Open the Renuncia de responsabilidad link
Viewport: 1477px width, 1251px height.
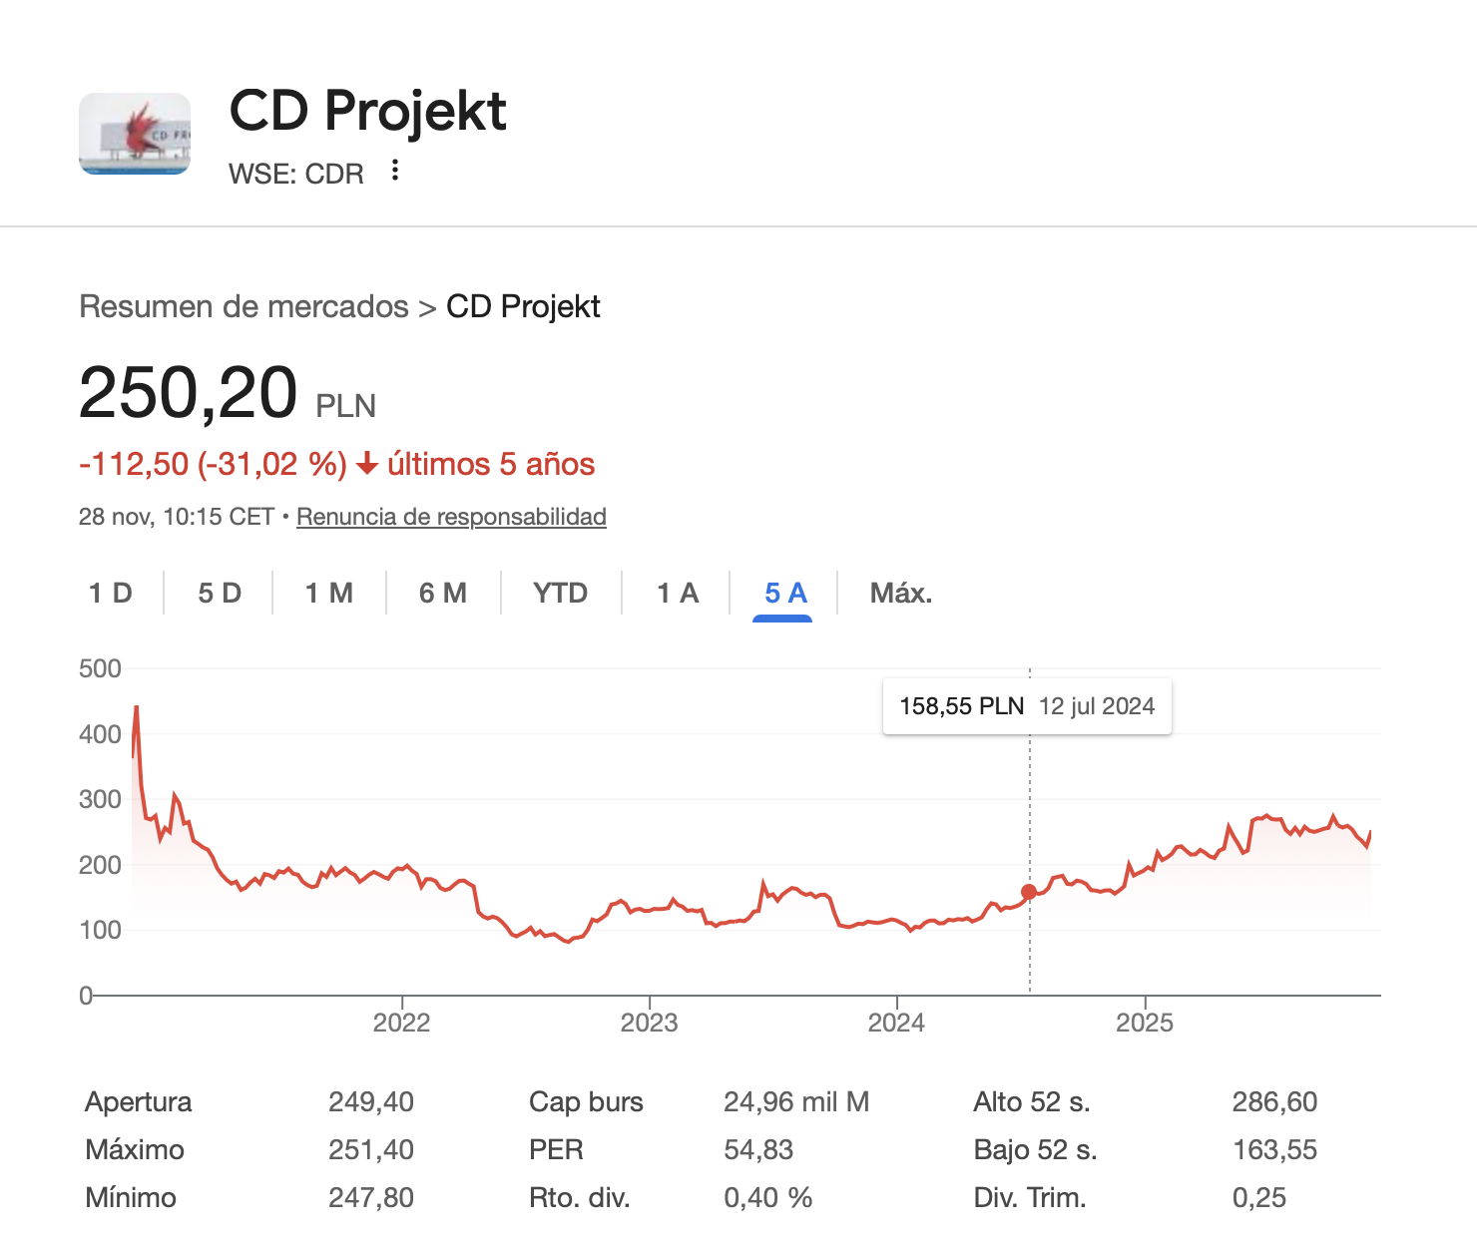point(451,517)
